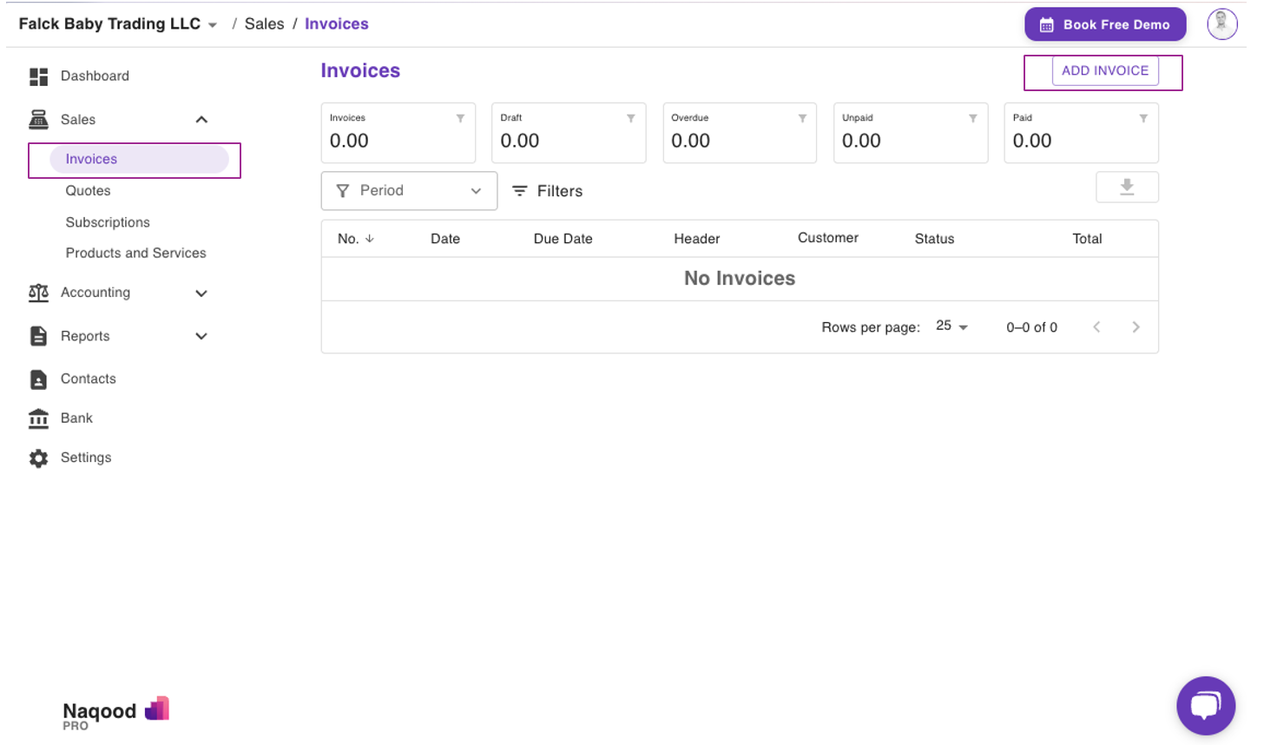Open the user profile avatar
Image resolution: width=1264 pixels, height=745 pixels.
coord(1221,24)
